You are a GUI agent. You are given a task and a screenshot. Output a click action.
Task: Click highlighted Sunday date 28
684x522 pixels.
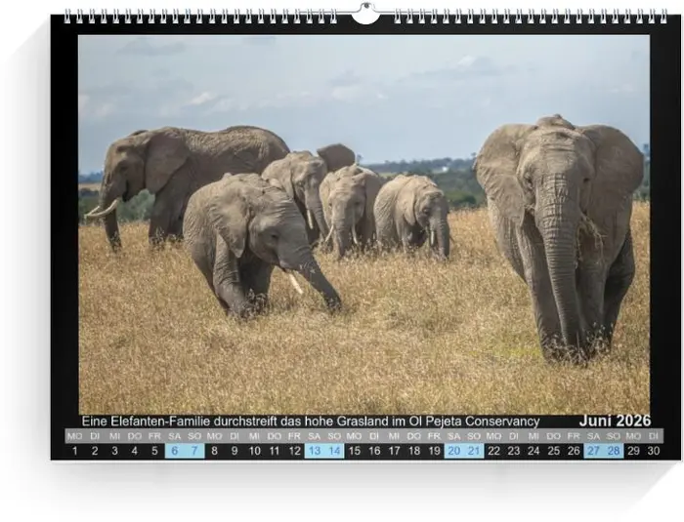coord(614,451)
